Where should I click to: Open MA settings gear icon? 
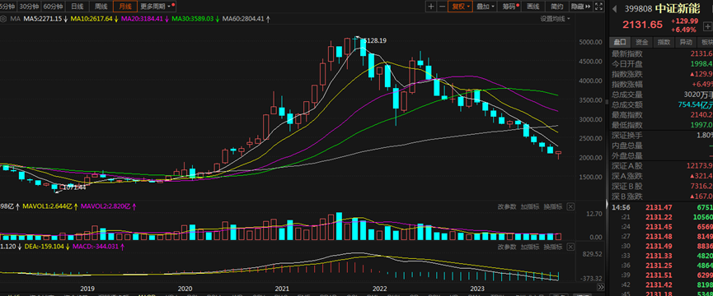[x=3, y=19]
